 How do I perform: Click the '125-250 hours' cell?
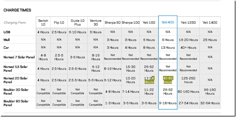(x=188, y=80)
